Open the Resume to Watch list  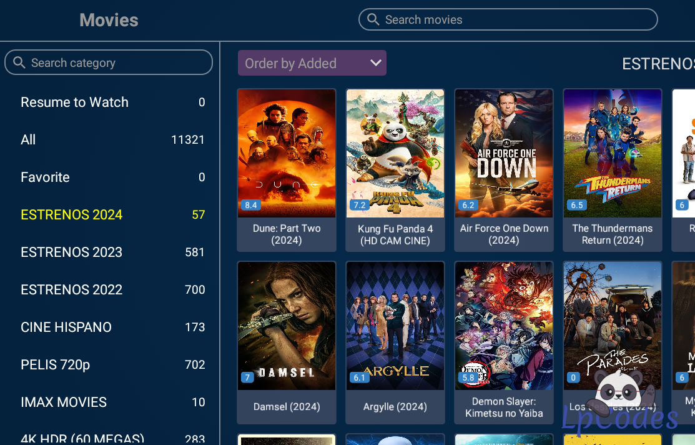74,102
